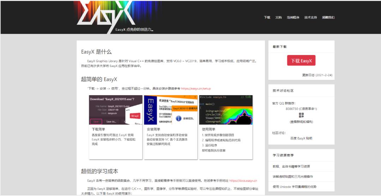The image size is (381, 196).
Task: Open 教程、实体书籍等学习资源 link
Action: (x=291, y=167)
